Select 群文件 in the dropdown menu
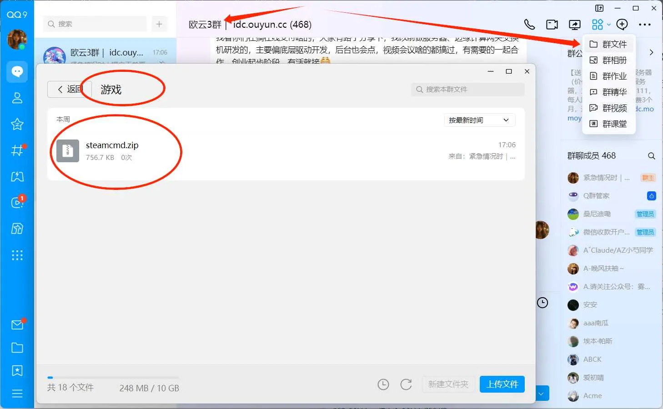 tap(608, 44)
